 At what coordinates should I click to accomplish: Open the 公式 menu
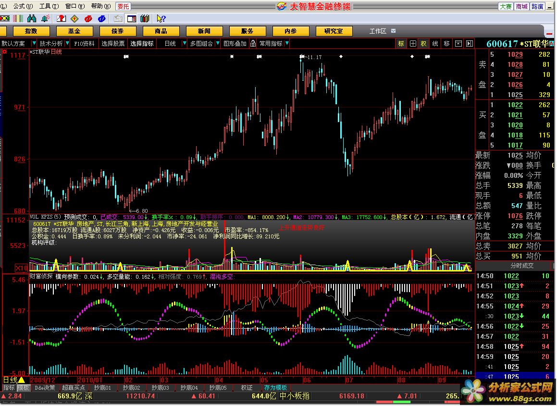[x=23, y=6]
